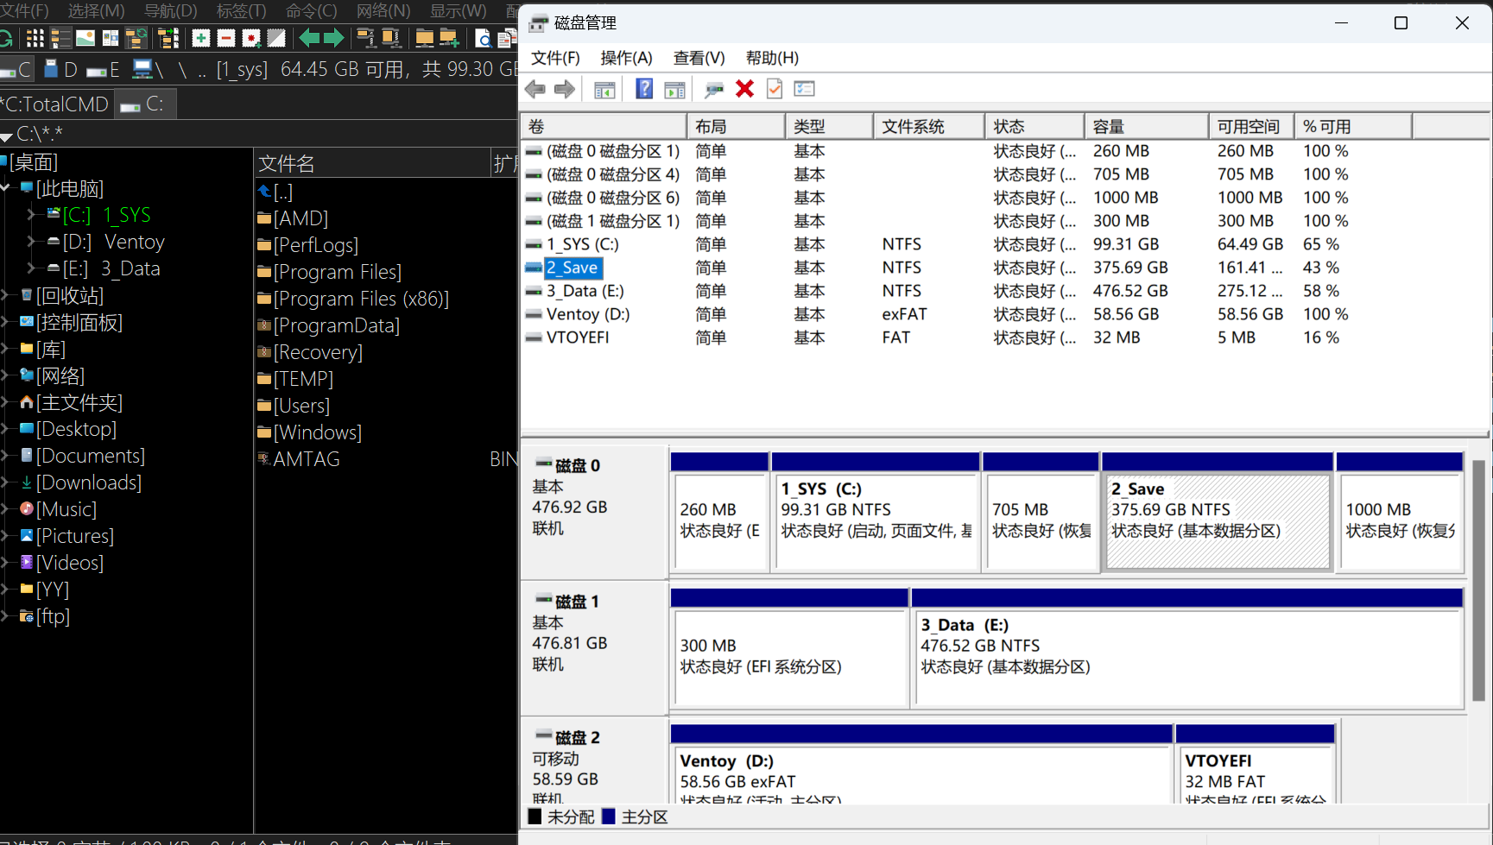
Task: Select the [Downloads] tree item
Action: tap(80, 482)
